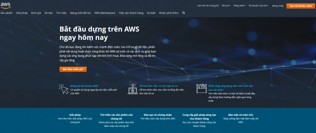The width and height of the screenshot is (316, 133).
Task: Expand the Tài khoản của tôi menu
Action: pos(258,6)
